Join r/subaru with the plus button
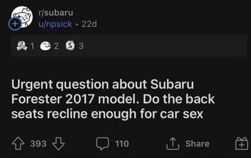Screen dimensions: 251x158 15,24
